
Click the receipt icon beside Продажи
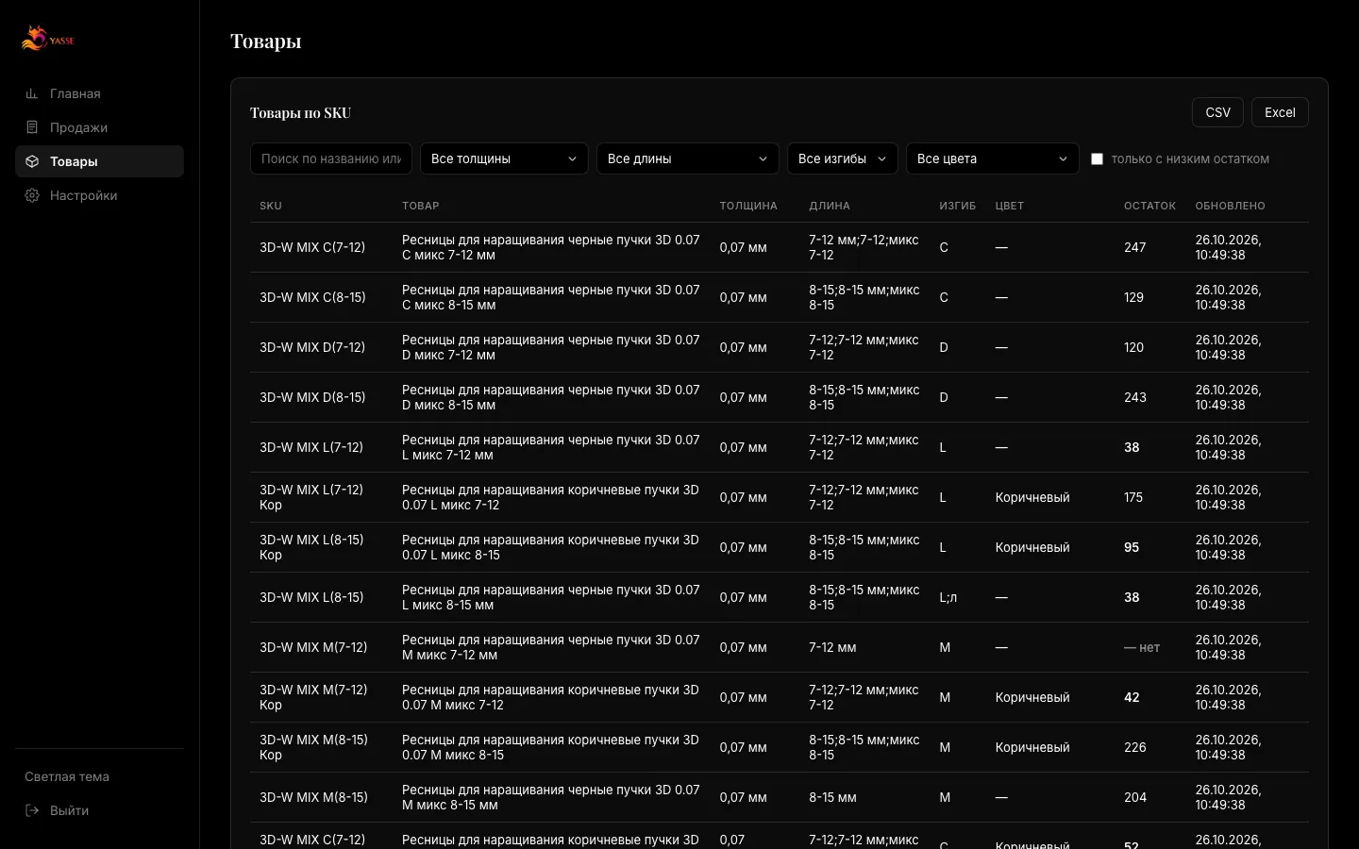point(32,127)
